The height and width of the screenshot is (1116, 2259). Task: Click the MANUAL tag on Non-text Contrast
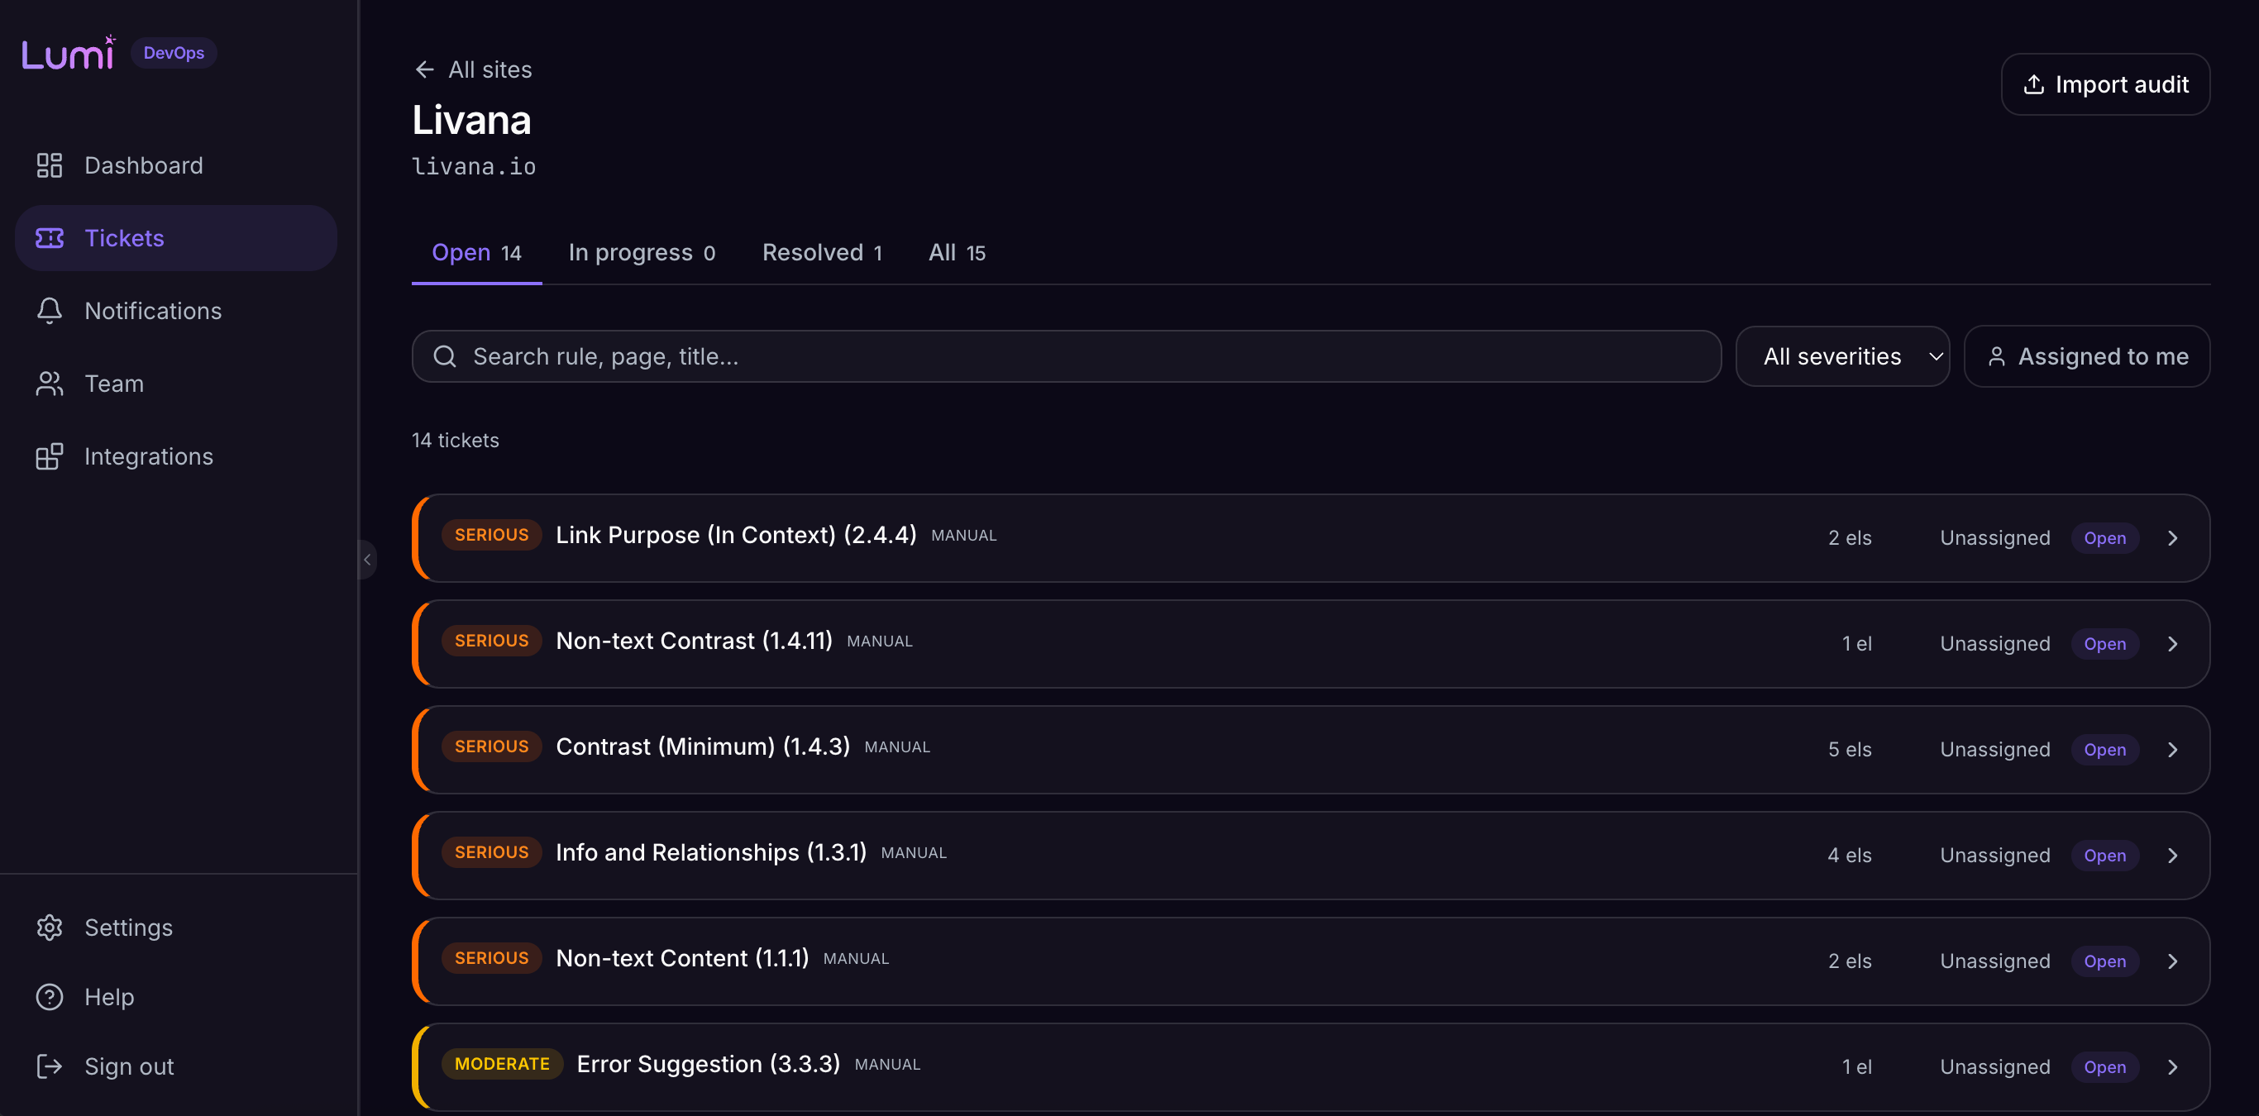(x=880, y=641)
